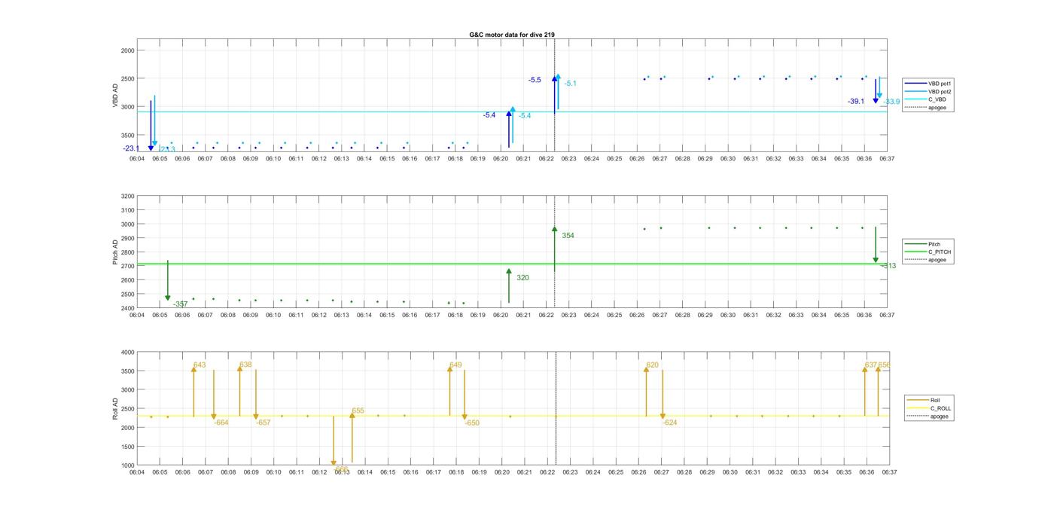Click the "638" roll data label

coord(245,365)
